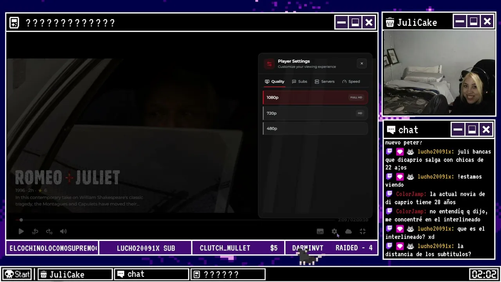This screenshot has height=282, width=501.
Task: Click the ROMEO + JULIET movie title
Action: pyautogui.click(x=67, y=178)
